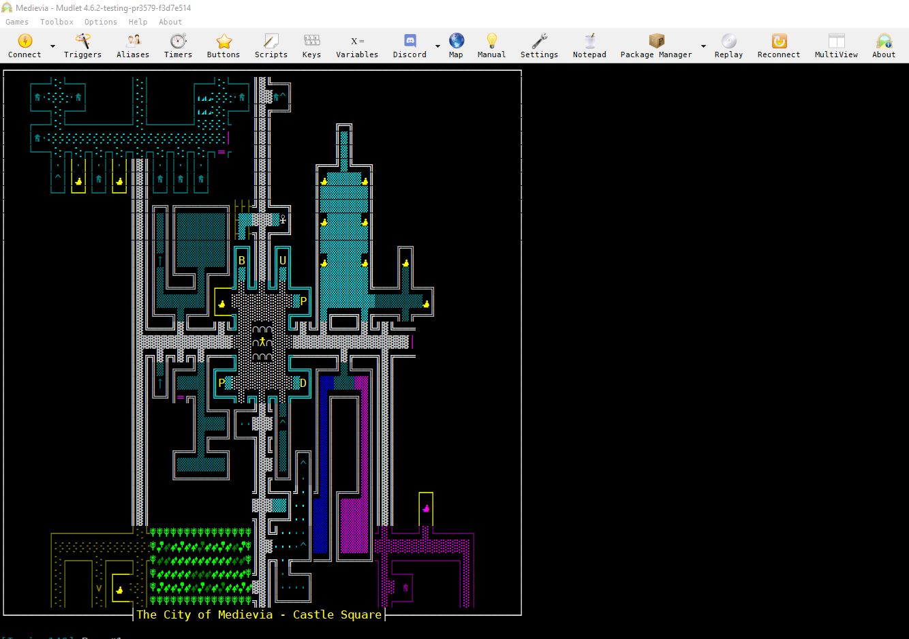
Task: Open Settings from the toolbar
Action: coord(539,46)
